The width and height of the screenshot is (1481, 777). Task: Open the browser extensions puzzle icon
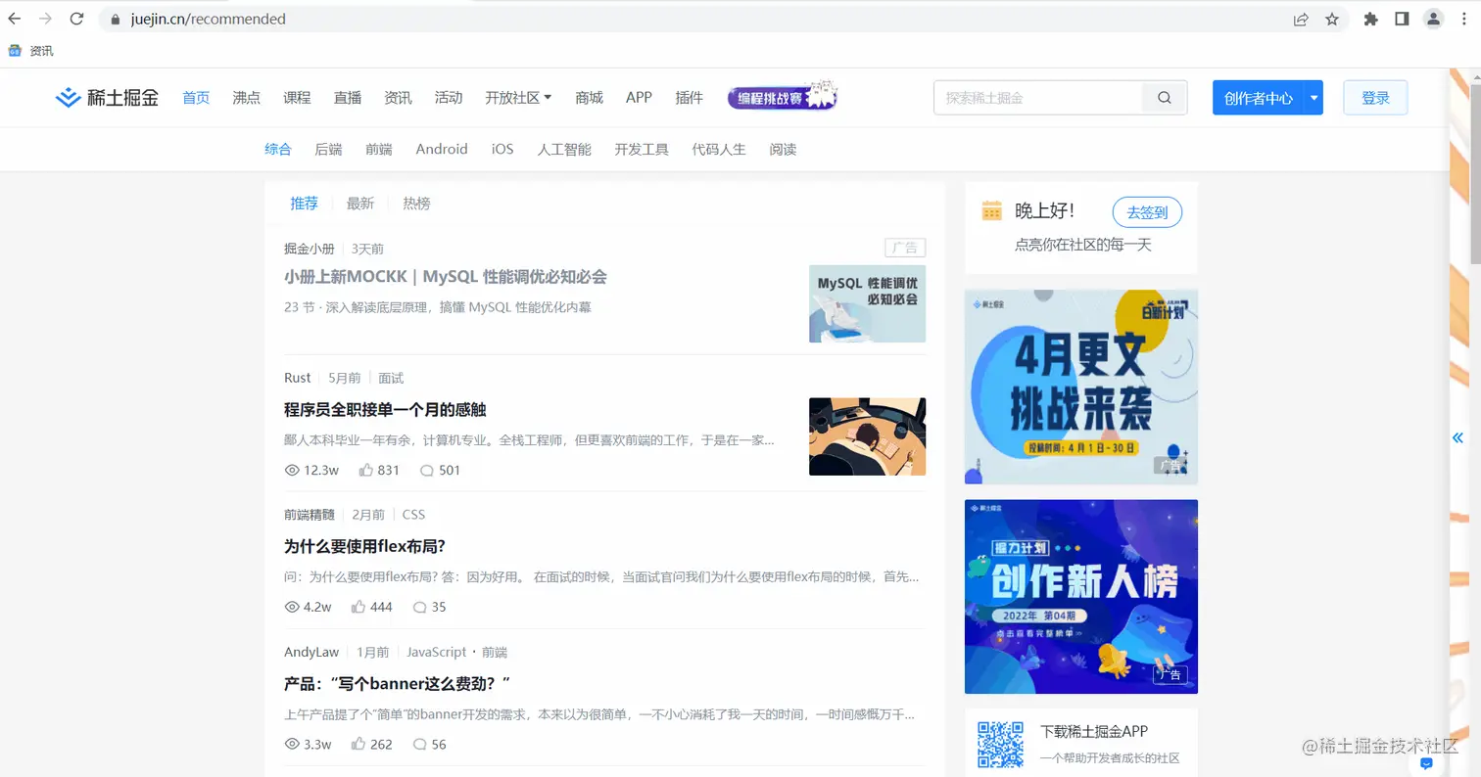pyautogui.click(x=1371, y=19)
